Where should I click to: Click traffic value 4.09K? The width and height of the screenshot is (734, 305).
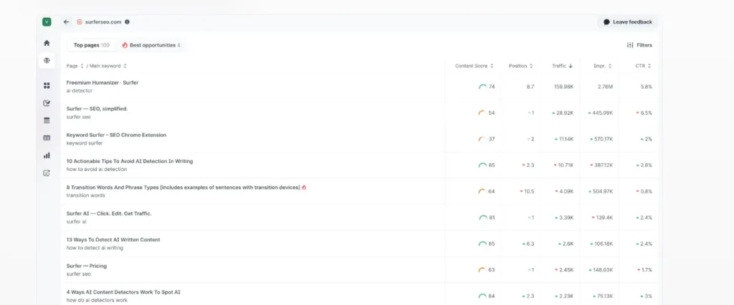pos(566,191)
